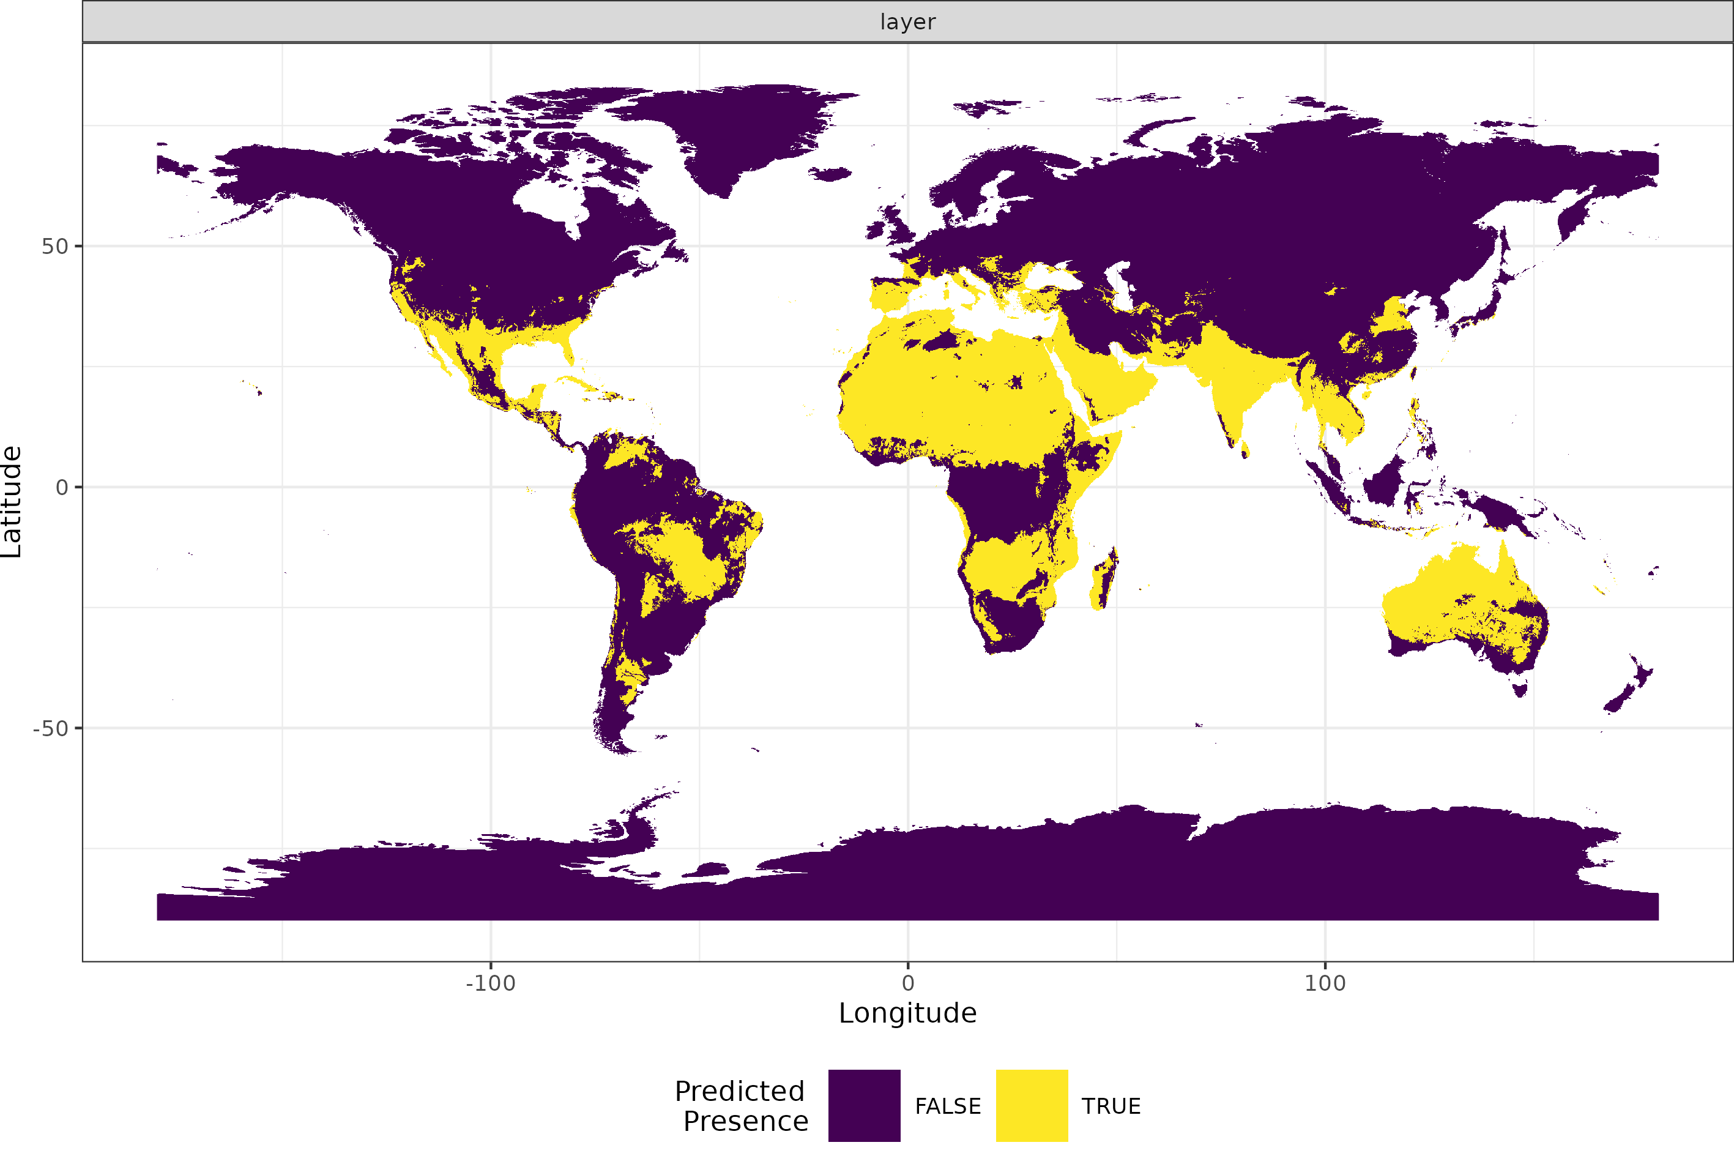
Task: Click the 0 longitude tick label
Action: [908, 983]
